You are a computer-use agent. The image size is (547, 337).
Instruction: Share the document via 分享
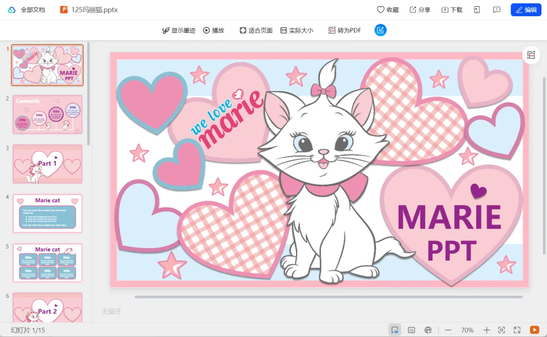point(420,10)
